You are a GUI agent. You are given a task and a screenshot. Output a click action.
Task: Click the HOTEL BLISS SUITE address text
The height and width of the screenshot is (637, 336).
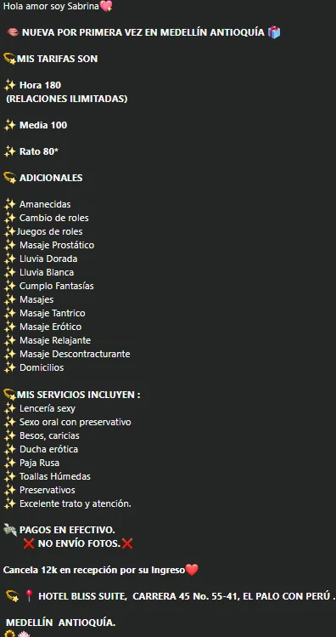[x=187, y=596]
